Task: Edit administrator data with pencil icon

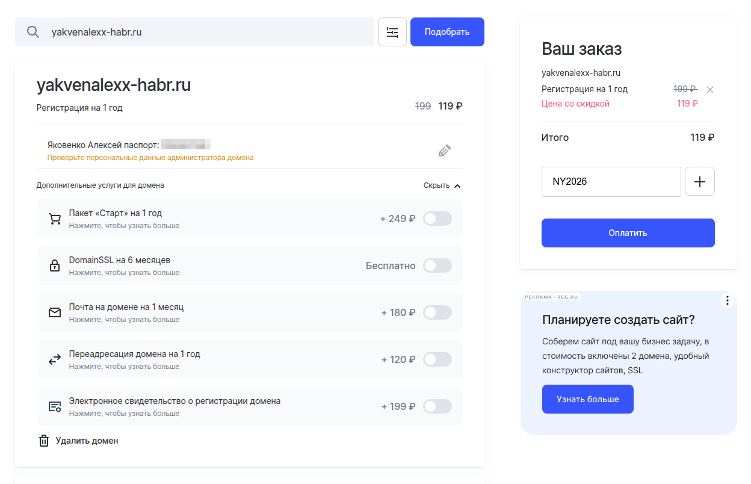Action: (444, 150)
